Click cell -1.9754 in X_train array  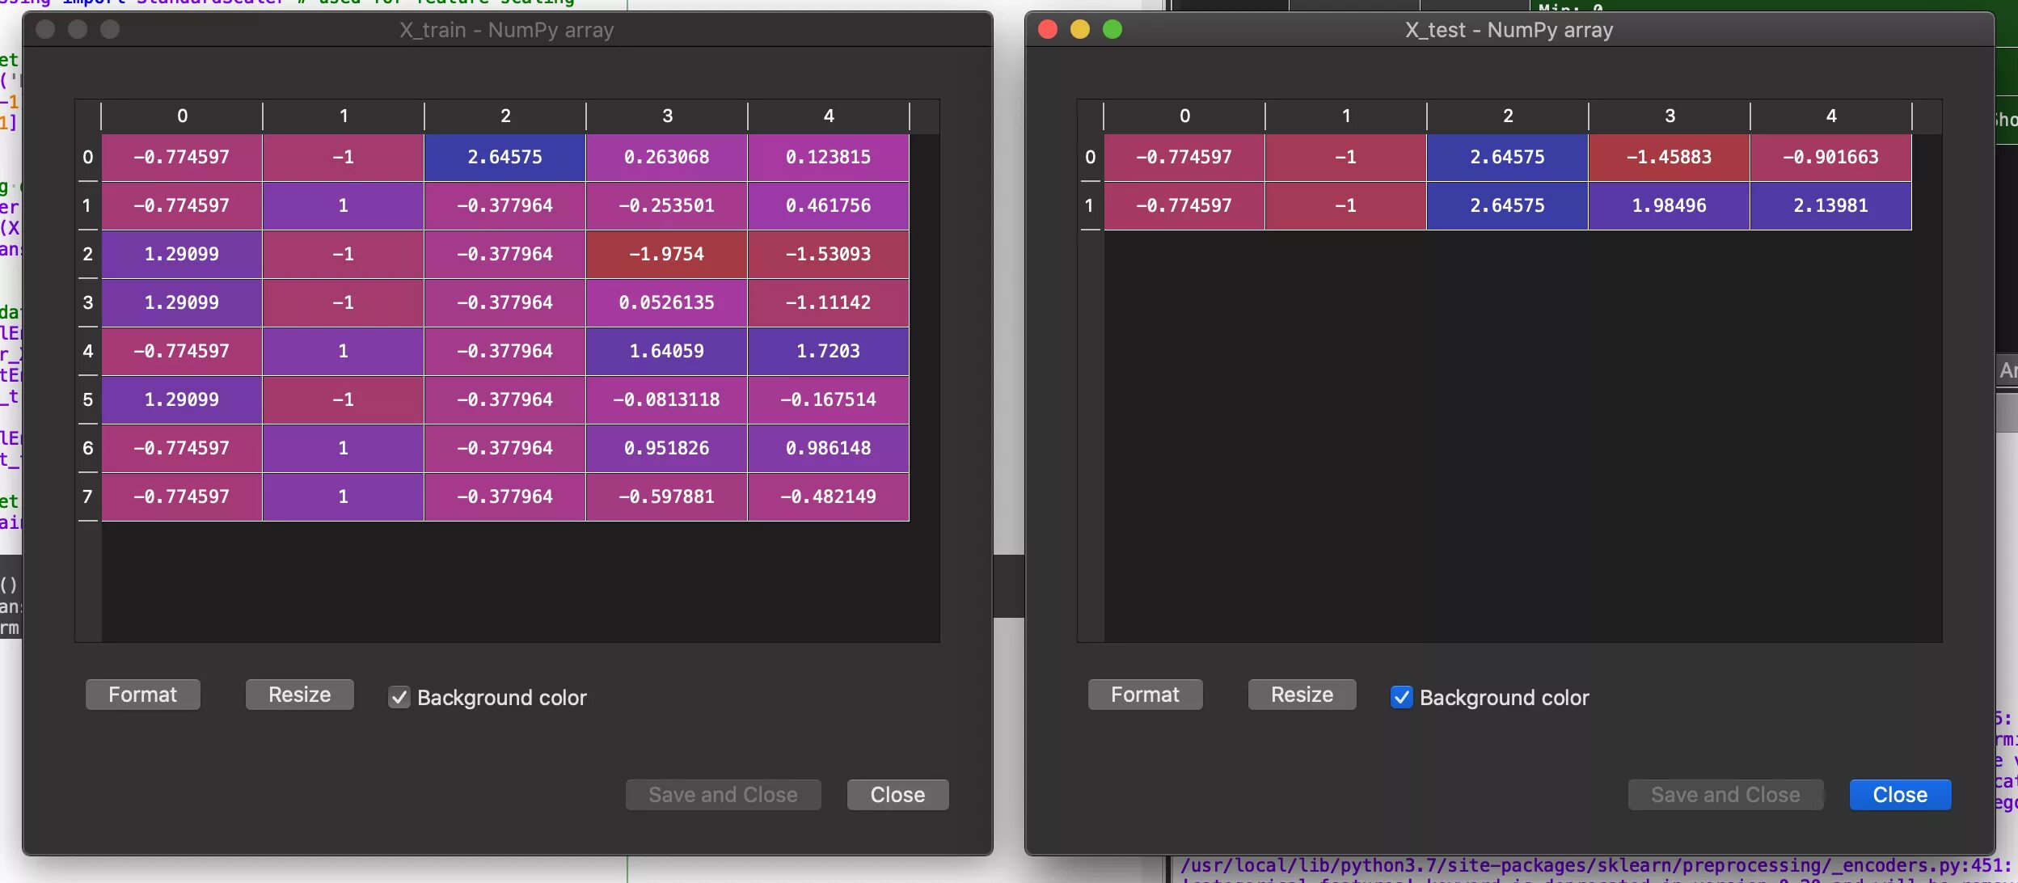pyautogui.click(x=667, y=254)
